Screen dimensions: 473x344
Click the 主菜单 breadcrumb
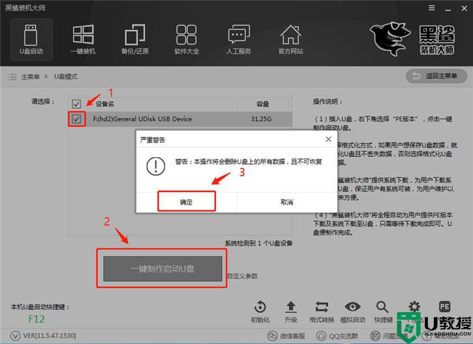[x=30, y=77]
